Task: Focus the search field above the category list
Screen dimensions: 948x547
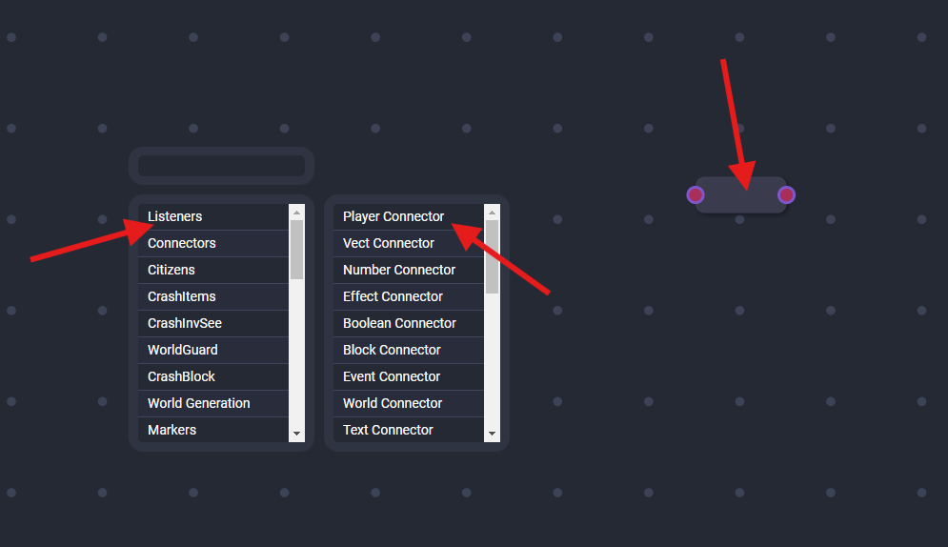Action: pos(221,166)
